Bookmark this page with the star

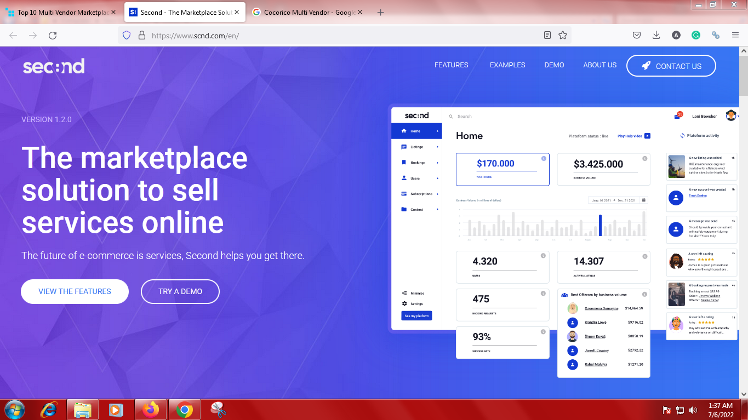(563, 35)
